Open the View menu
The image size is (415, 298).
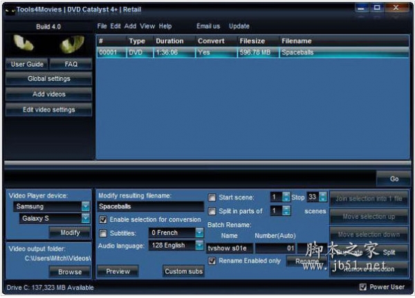[x=147, y=26]
